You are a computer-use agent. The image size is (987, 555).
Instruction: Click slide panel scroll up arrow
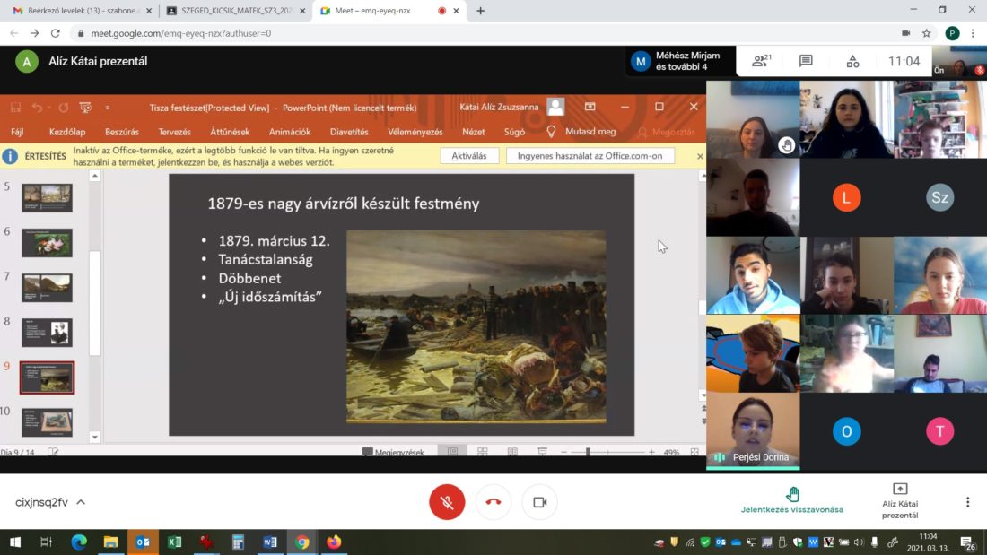click(95, 177)
